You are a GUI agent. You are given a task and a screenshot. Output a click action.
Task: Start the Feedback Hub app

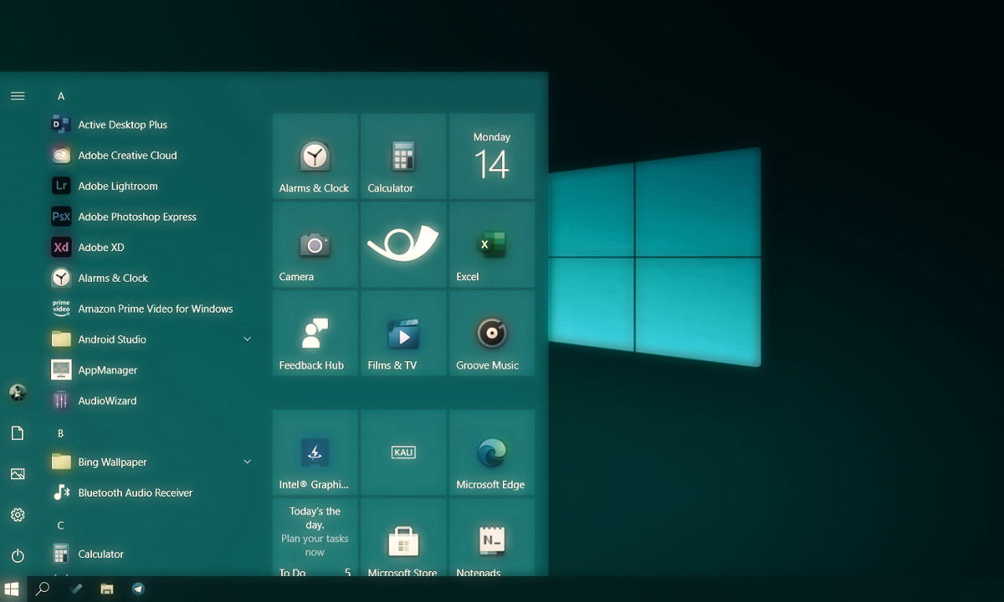coord(314,334)
